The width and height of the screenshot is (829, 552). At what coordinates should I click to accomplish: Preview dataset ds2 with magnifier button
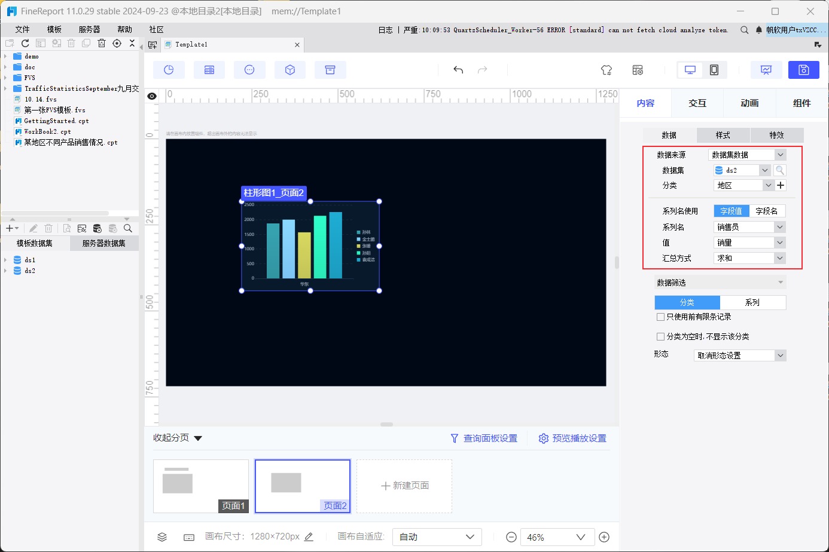coord(780,170)
